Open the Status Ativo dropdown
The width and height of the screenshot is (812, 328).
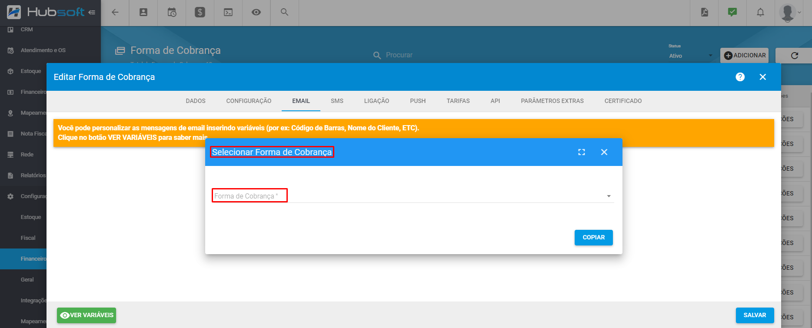pos(691,56)
